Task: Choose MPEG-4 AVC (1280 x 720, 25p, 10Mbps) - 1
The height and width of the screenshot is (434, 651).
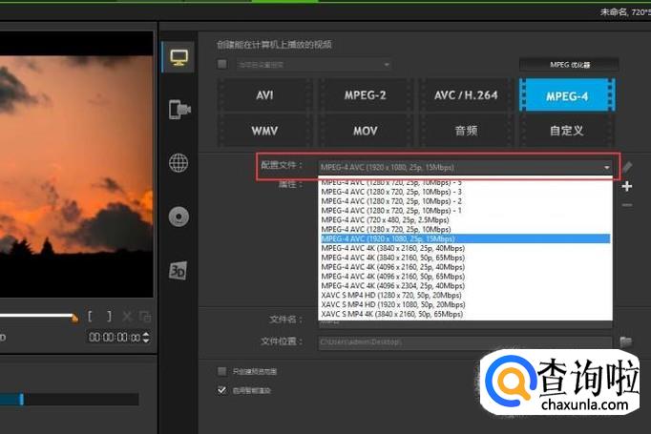Action: 466,211
